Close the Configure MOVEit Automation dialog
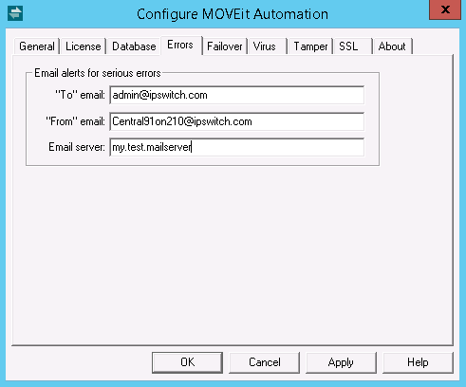Image resolution: width=466 pixels, height=387 pixels. coord(445,9)
